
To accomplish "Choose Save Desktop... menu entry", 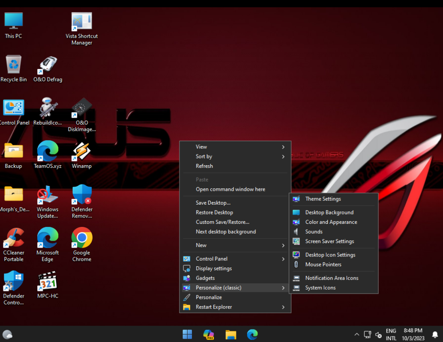I will 235,202.
